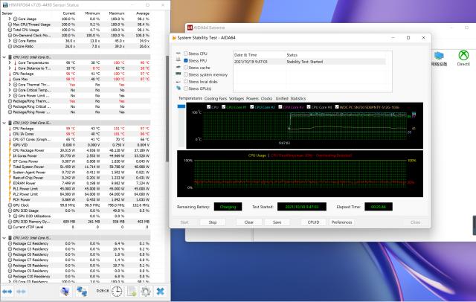This screenshot has width=476, height=302.
Task: Enable the Stress CPU checkbox
Action: [186, 54]
